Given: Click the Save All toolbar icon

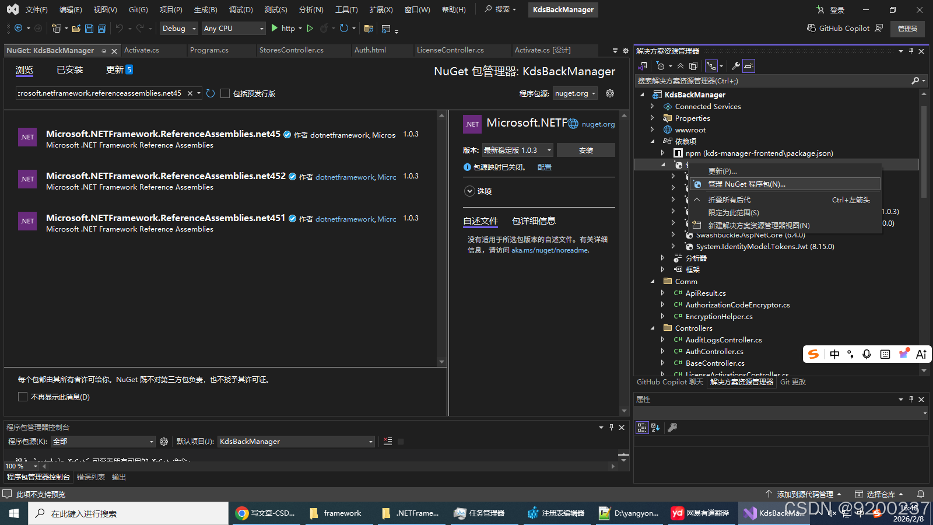Looking at the screenshot, I should coord(101,28).
